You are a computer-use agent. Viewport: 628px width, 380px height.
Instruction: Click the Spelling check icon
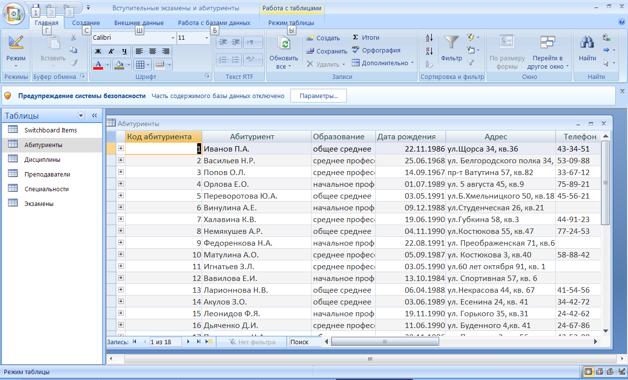point(356,50)
